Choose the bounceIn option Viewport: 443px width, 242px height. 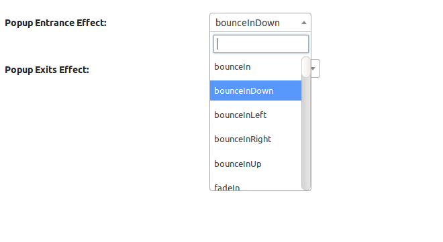pyautogui.click(x=256, y=67)
